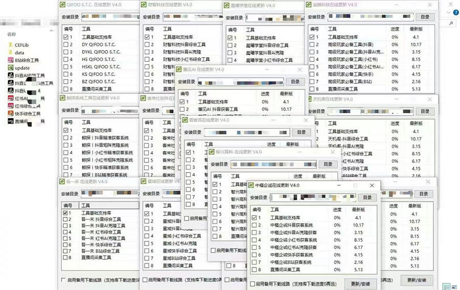Image resolution: width=460 pixels, height=290 pixels.
Task: Click 安装目录 path field in 慧见AI window
Action: click(x=241, y=82)
